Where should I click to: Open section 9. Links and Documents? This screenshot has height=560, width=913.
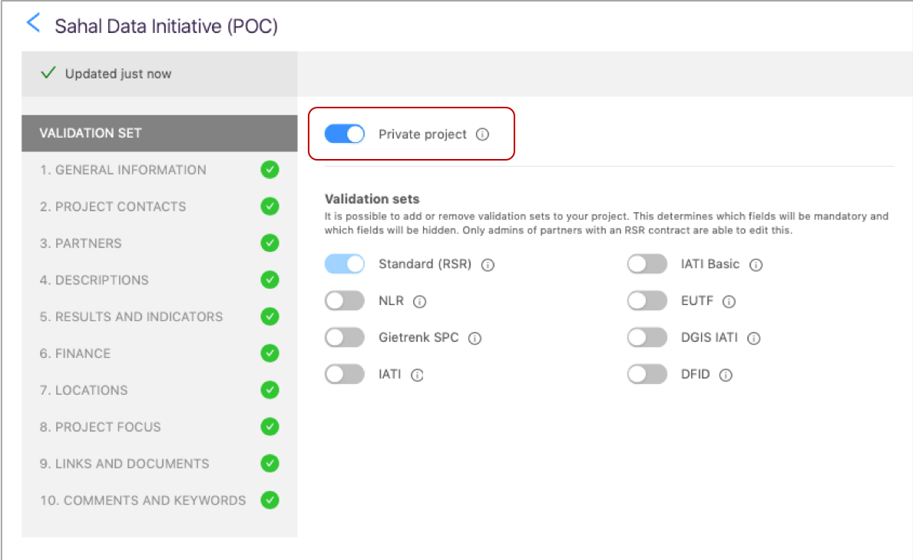160,463
